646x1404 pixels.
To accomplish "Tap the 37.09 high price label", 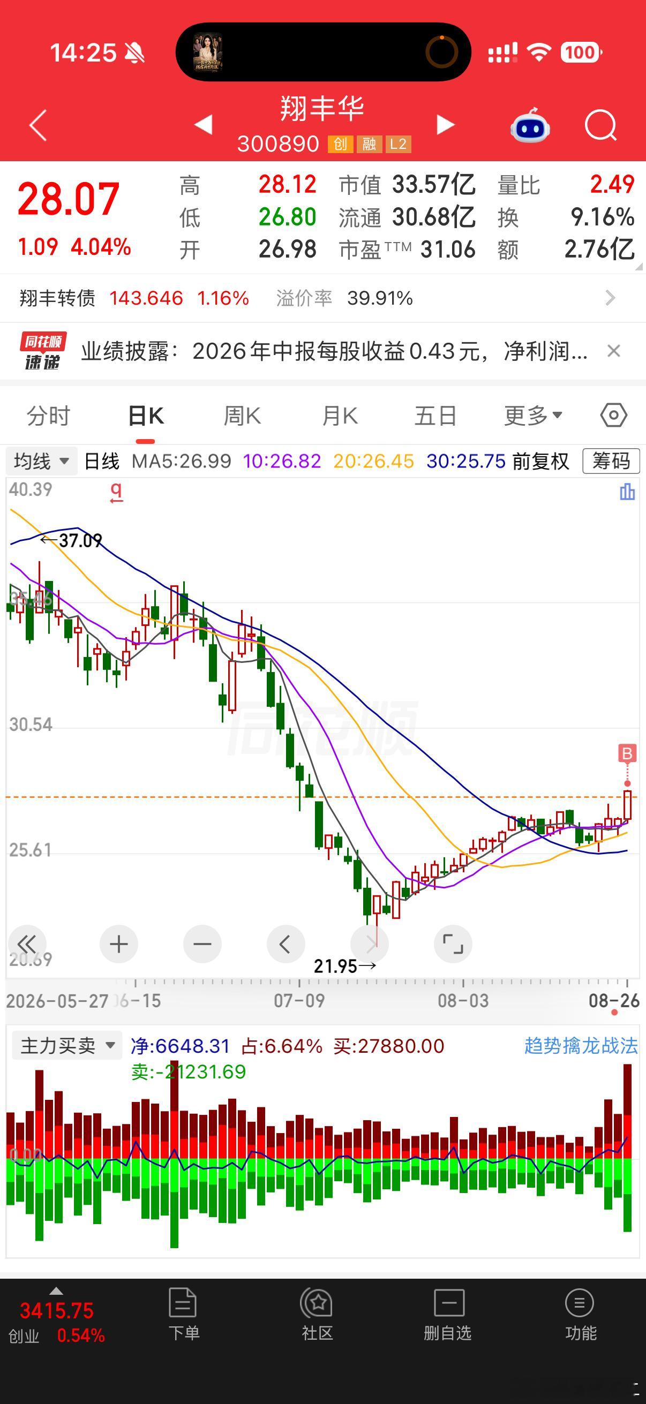I will (80, 540).
